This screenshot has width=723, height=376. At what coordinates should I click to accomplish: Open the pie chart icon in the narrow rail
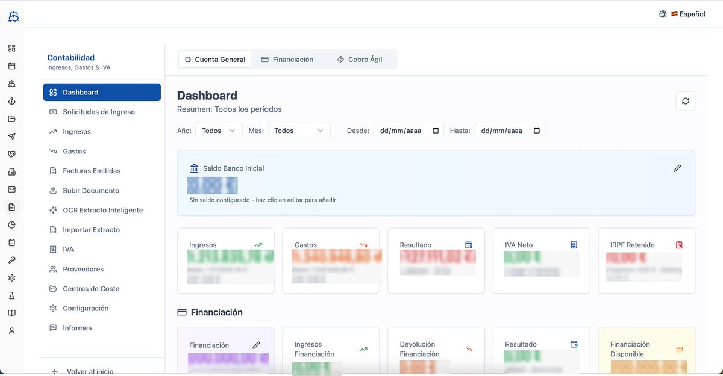(12, 225)
